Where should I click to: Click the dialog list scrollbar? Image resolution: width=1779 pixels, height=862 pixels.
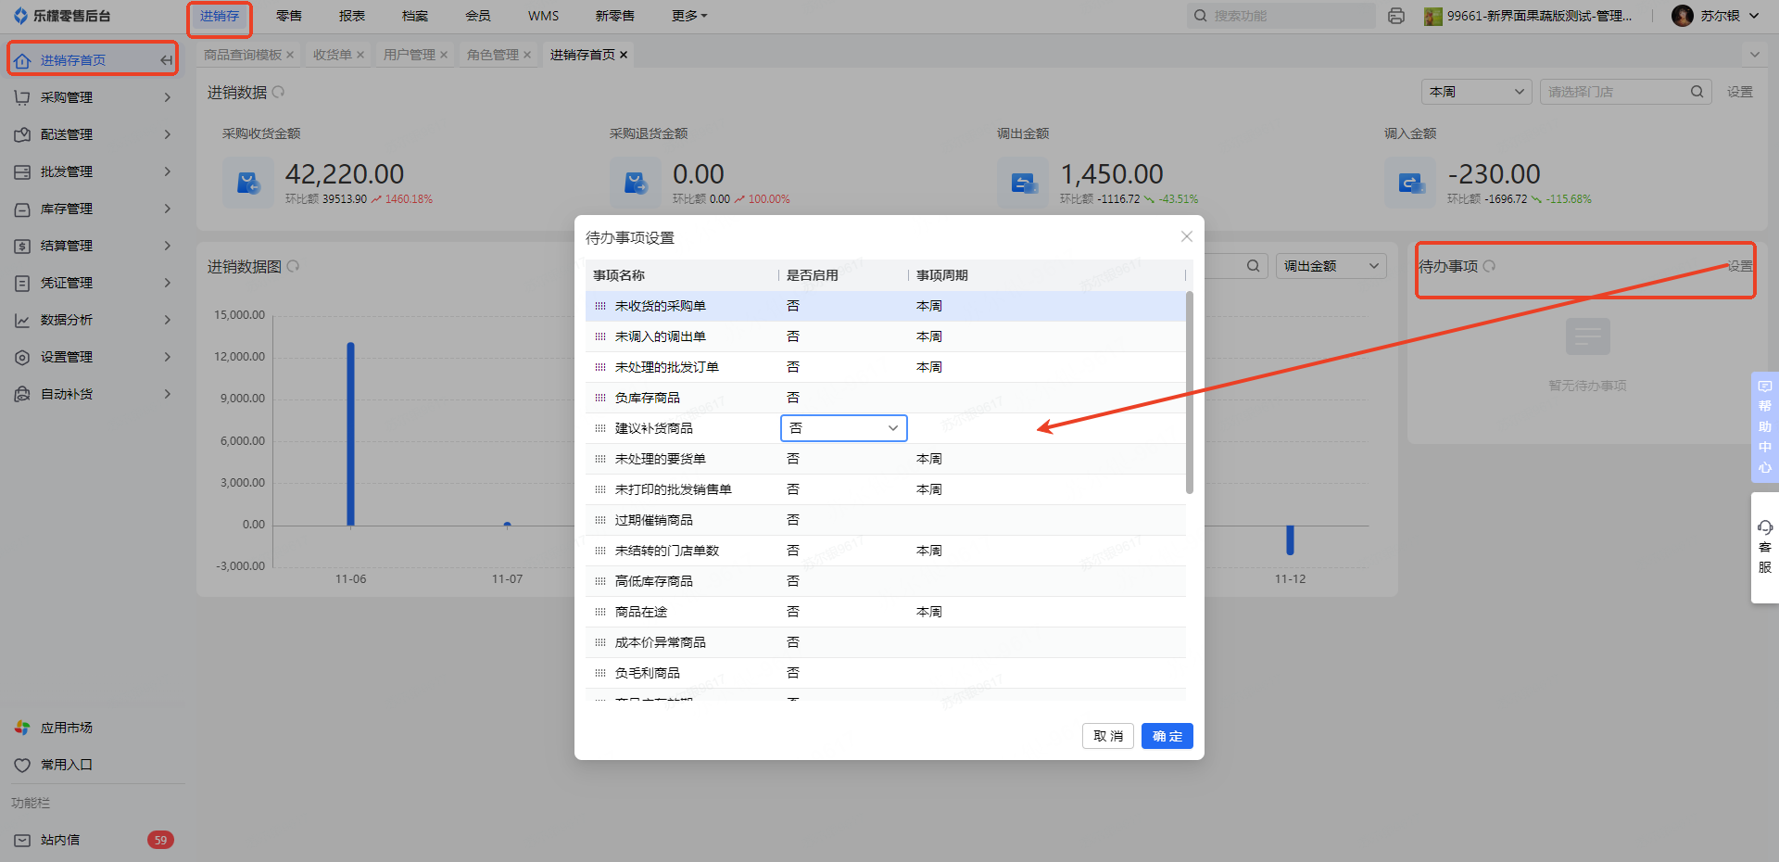pyautogui.click(x=1190, y=392)
